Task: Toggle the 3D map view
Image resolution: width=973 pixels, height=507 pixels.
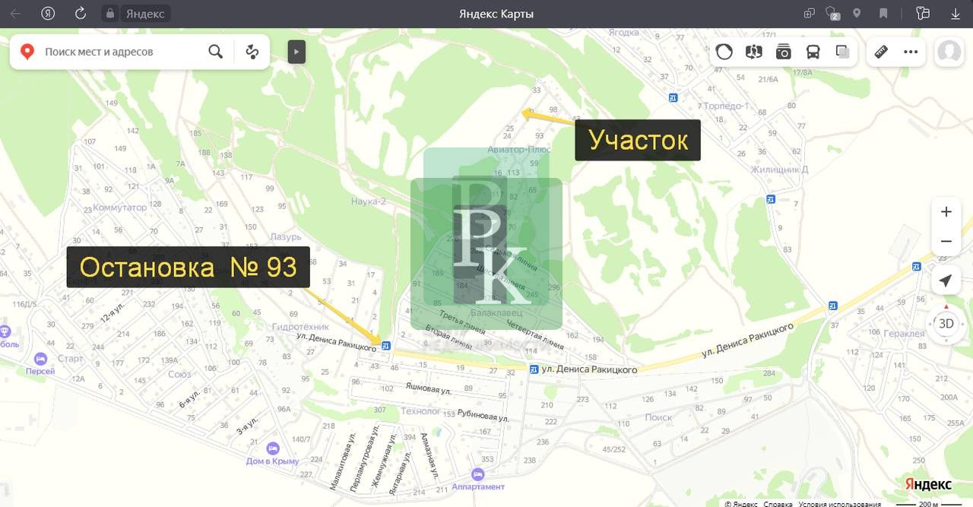Action: [946, 324]
